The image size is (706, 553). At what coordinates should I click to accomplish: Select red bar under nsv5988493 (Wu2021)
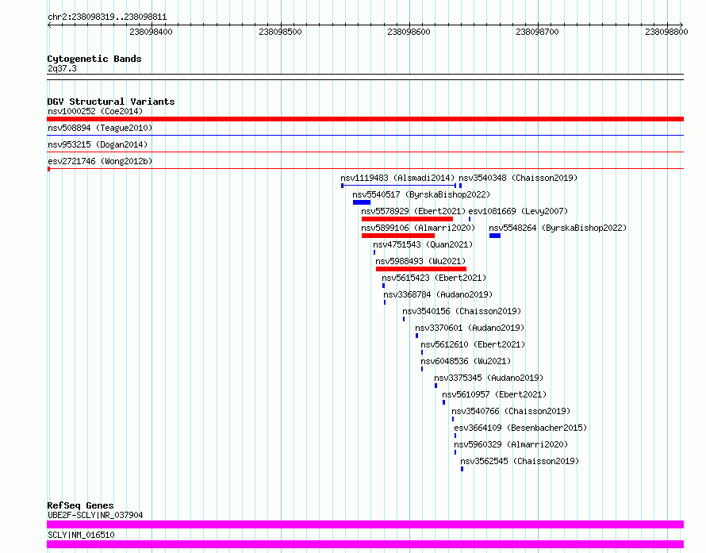tap(421, 269)
